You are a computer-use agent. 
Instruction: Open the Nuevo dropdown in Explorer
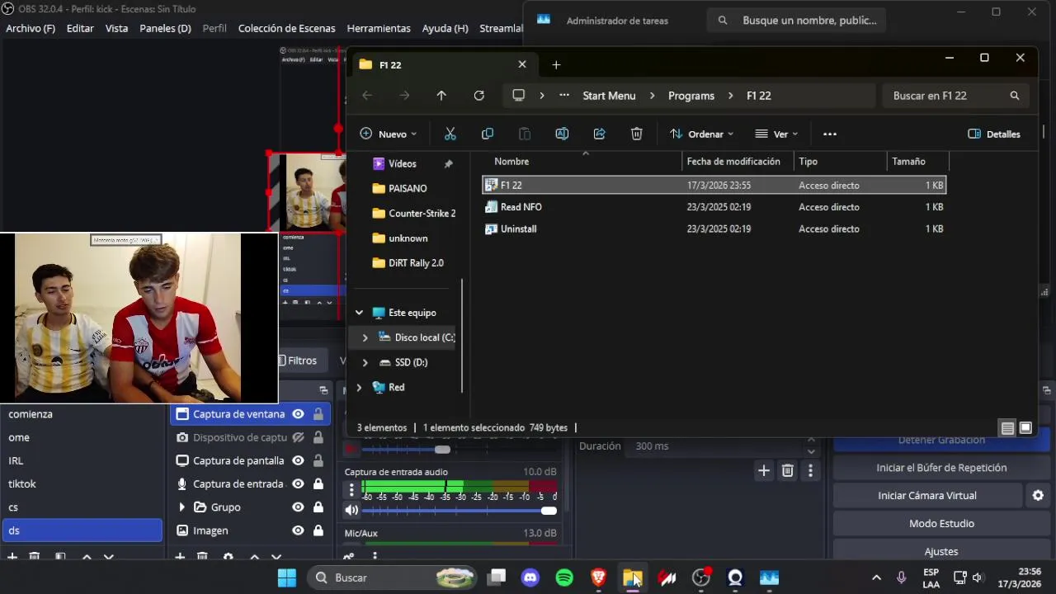tap(389, 134)
